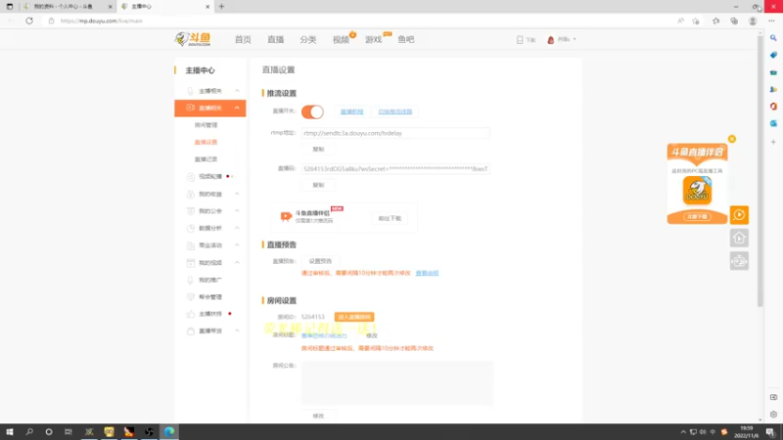Click 立即下载 on the floating 直播伴侣 ad
Image resolution: width=783 pixels, height=440 pixels.
(697, 216)
